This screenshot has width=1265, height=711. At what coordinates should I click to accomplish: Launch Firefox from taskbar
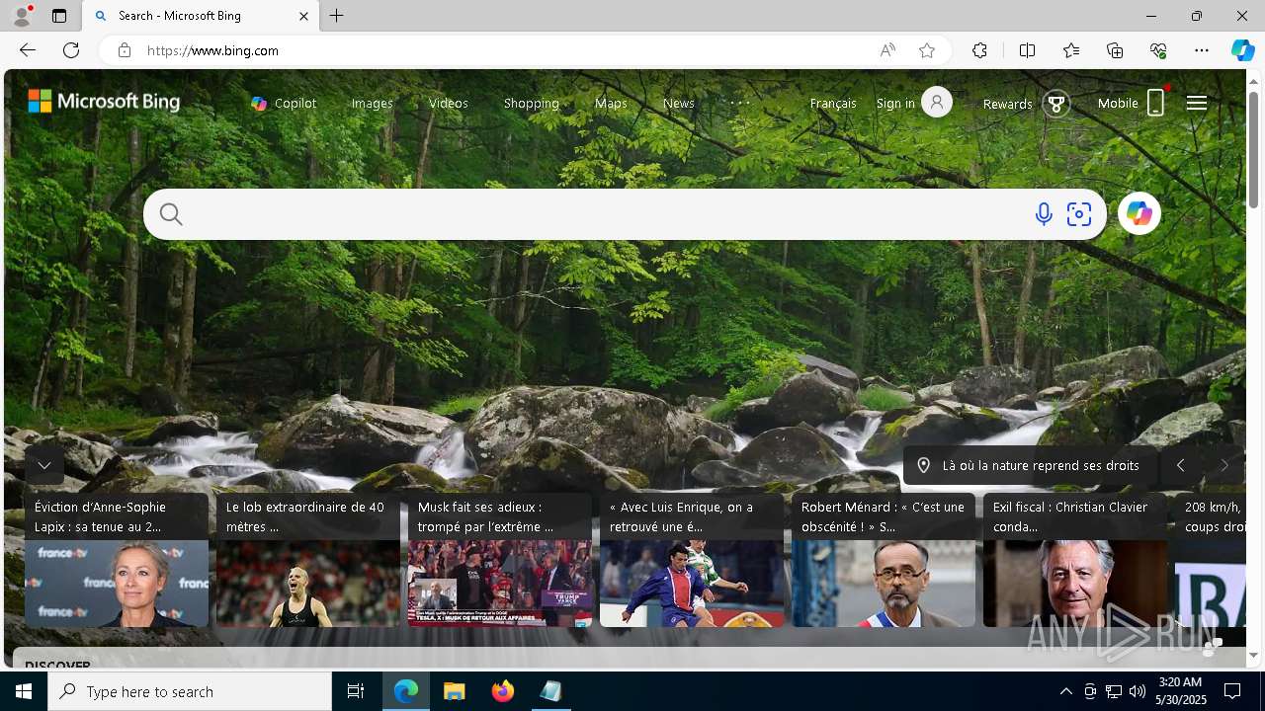tap(503, 691)
